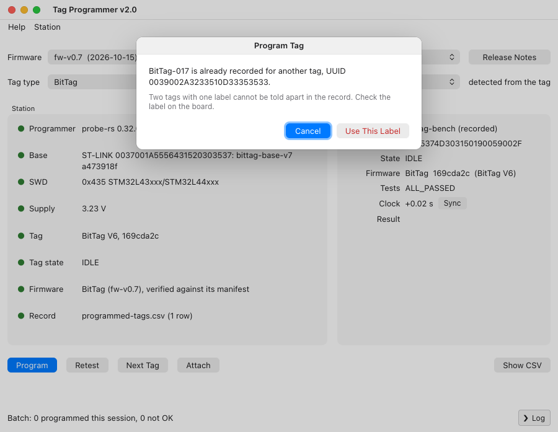The height and width of the screenshot is (432, 558).
Task: Click the blue Program button
Action: (x=32, y=365)
